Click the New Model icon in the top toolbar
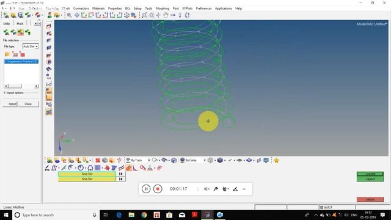 pos(6,15)
